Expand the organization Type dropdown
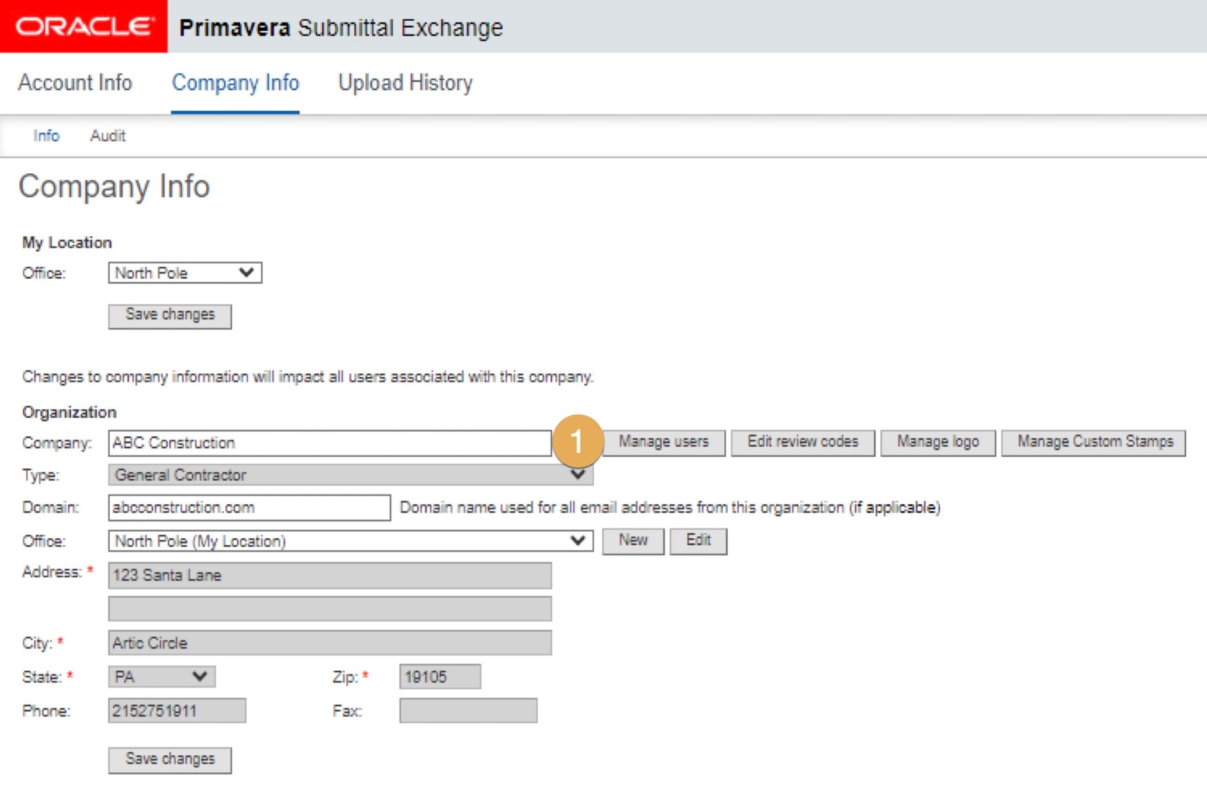 (x=350, y=475)
